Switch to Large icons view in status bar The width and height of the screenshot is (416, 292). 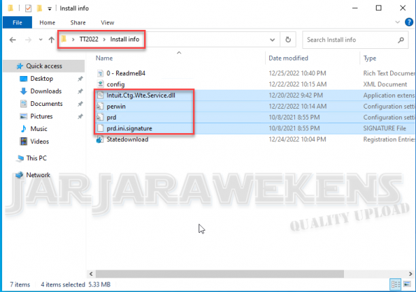tap(407, 285)
